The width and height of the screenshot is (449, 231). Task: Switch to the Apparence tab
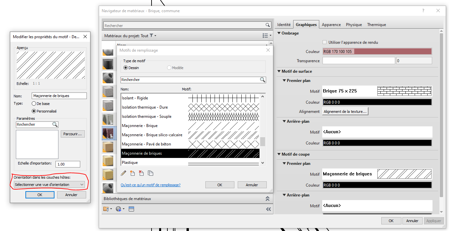click(x=331, y=25)
